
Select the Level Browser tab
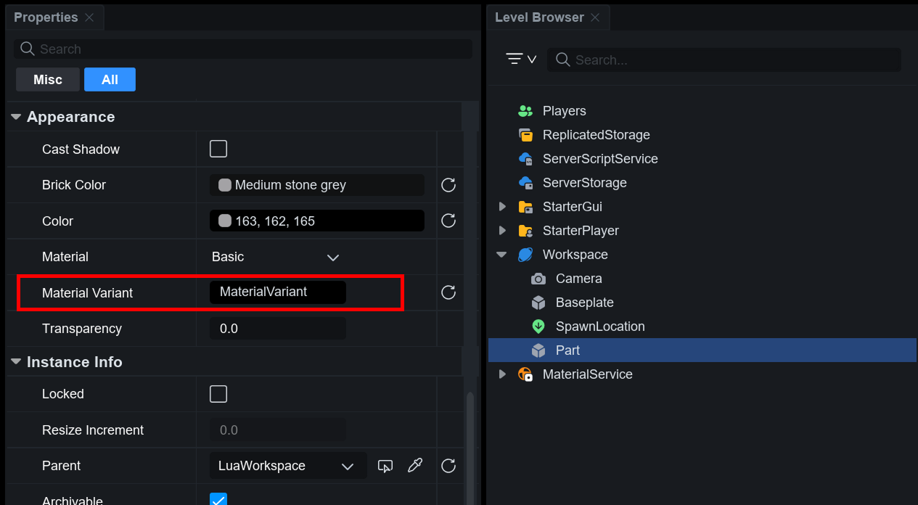539,17
